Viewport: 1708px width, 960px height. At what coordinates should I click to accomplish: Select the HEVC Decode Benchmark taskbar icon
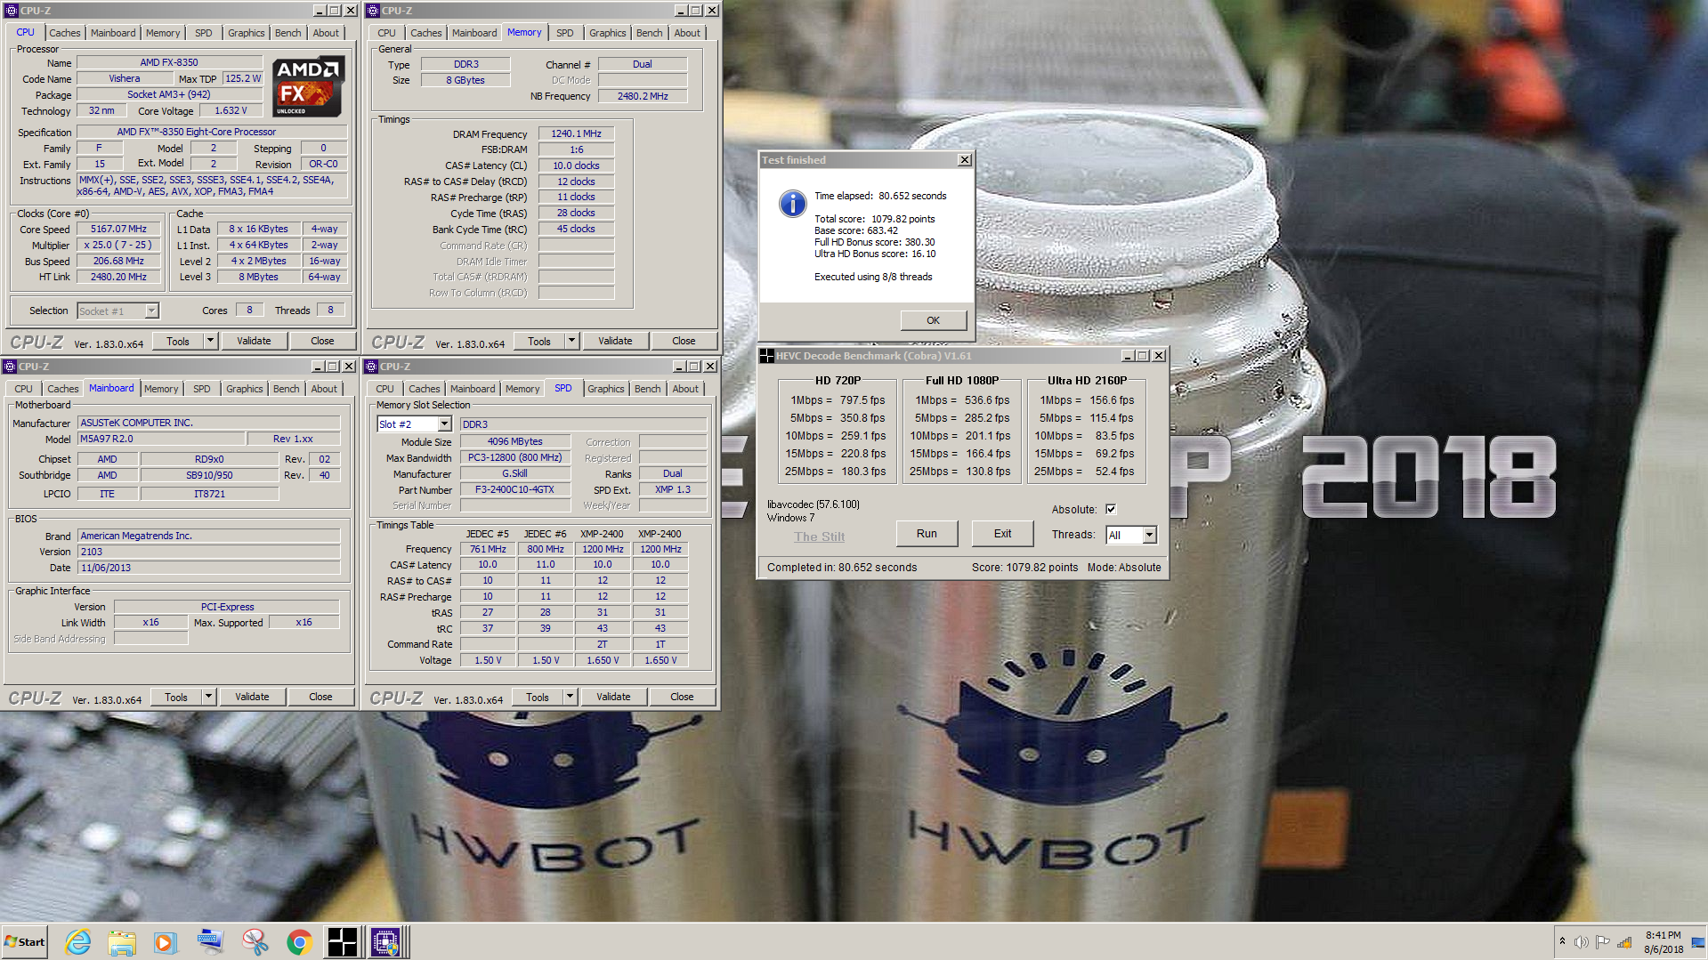point(343,942)
